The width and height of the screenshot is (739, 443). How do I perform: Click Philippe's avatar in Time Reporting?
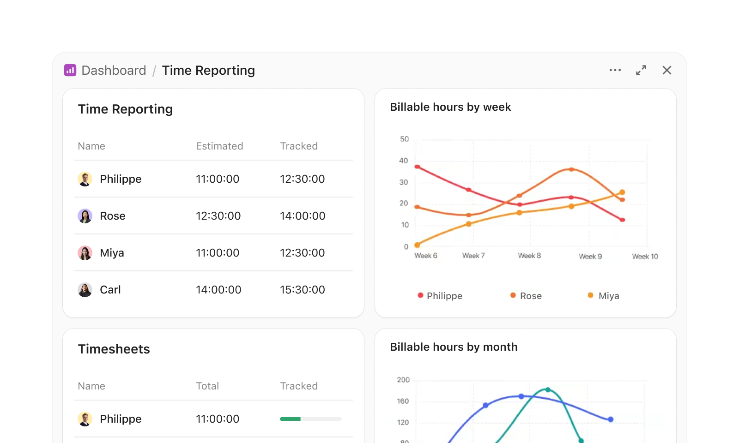[85, 179]
